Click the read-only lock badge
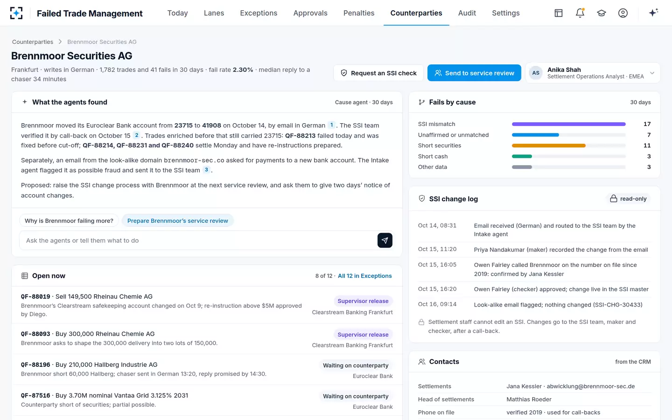The image size is (672, 420). [628, 199]
